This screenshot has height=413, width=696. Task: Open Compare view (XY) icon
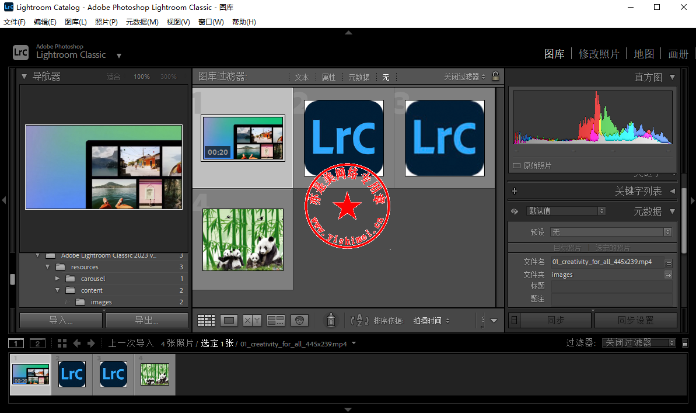tap(252, 320)
